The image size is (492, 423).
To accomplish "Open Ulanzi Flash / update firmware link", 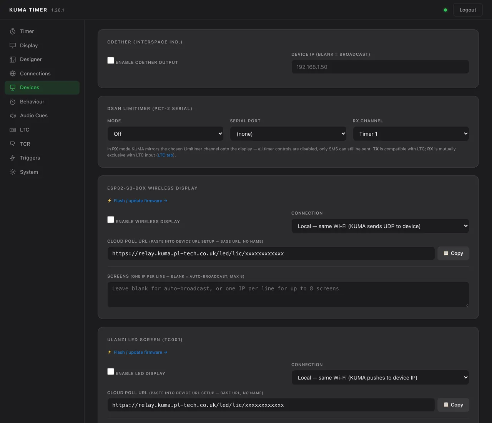I will pos(140,352).
